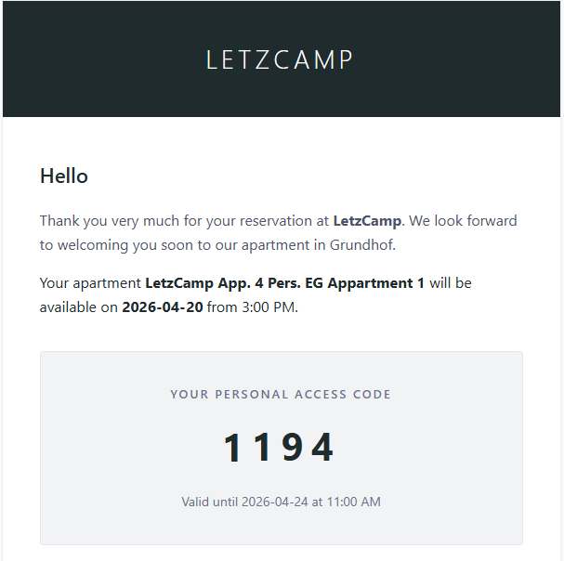
Task: Click the YOUR PERSONAL ACCESS CODE label
Action: coord(281,395)
